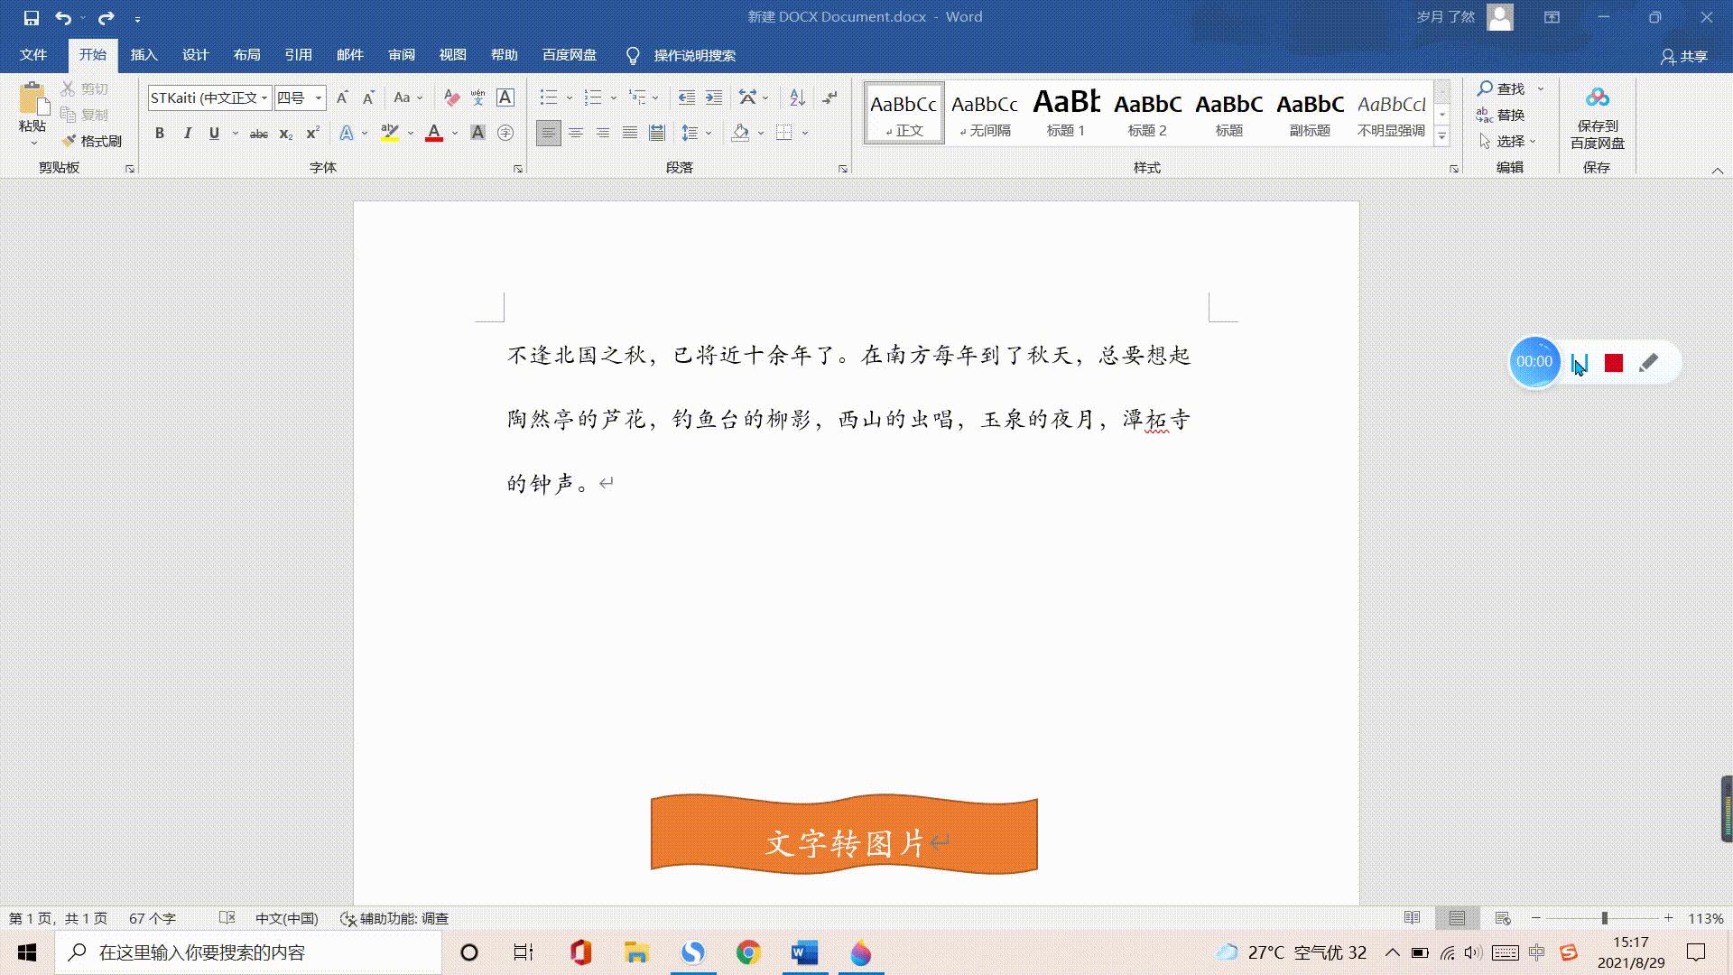Stop the screen recorder with red square

tap(1614, 362)
